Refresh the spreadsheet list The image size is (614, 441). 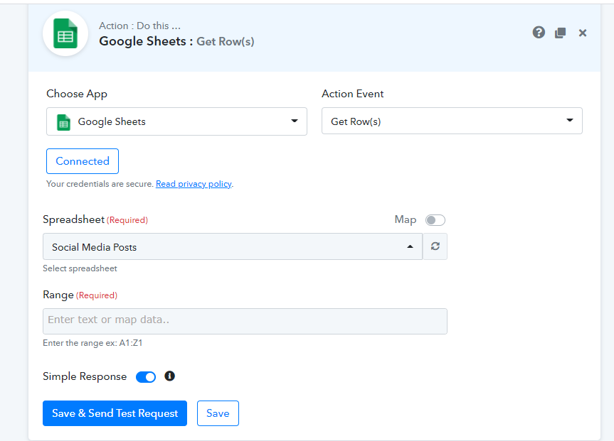435,246
